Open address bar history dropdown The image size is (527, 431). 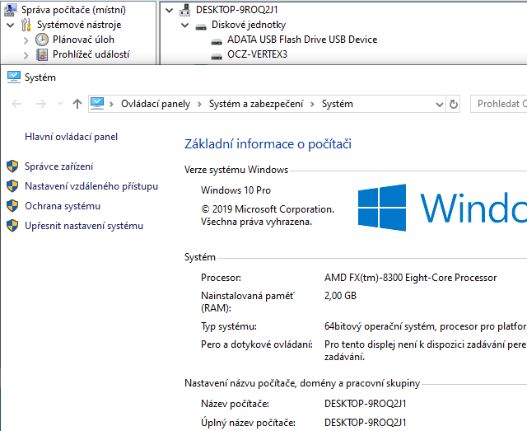tap(439, 105)
